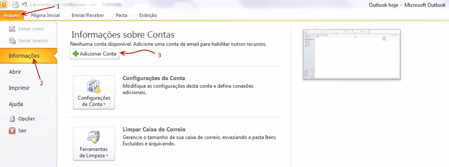The height and width of the screenshot is (167, 449).
Task: Open Opções settings label
Action: 27,119
